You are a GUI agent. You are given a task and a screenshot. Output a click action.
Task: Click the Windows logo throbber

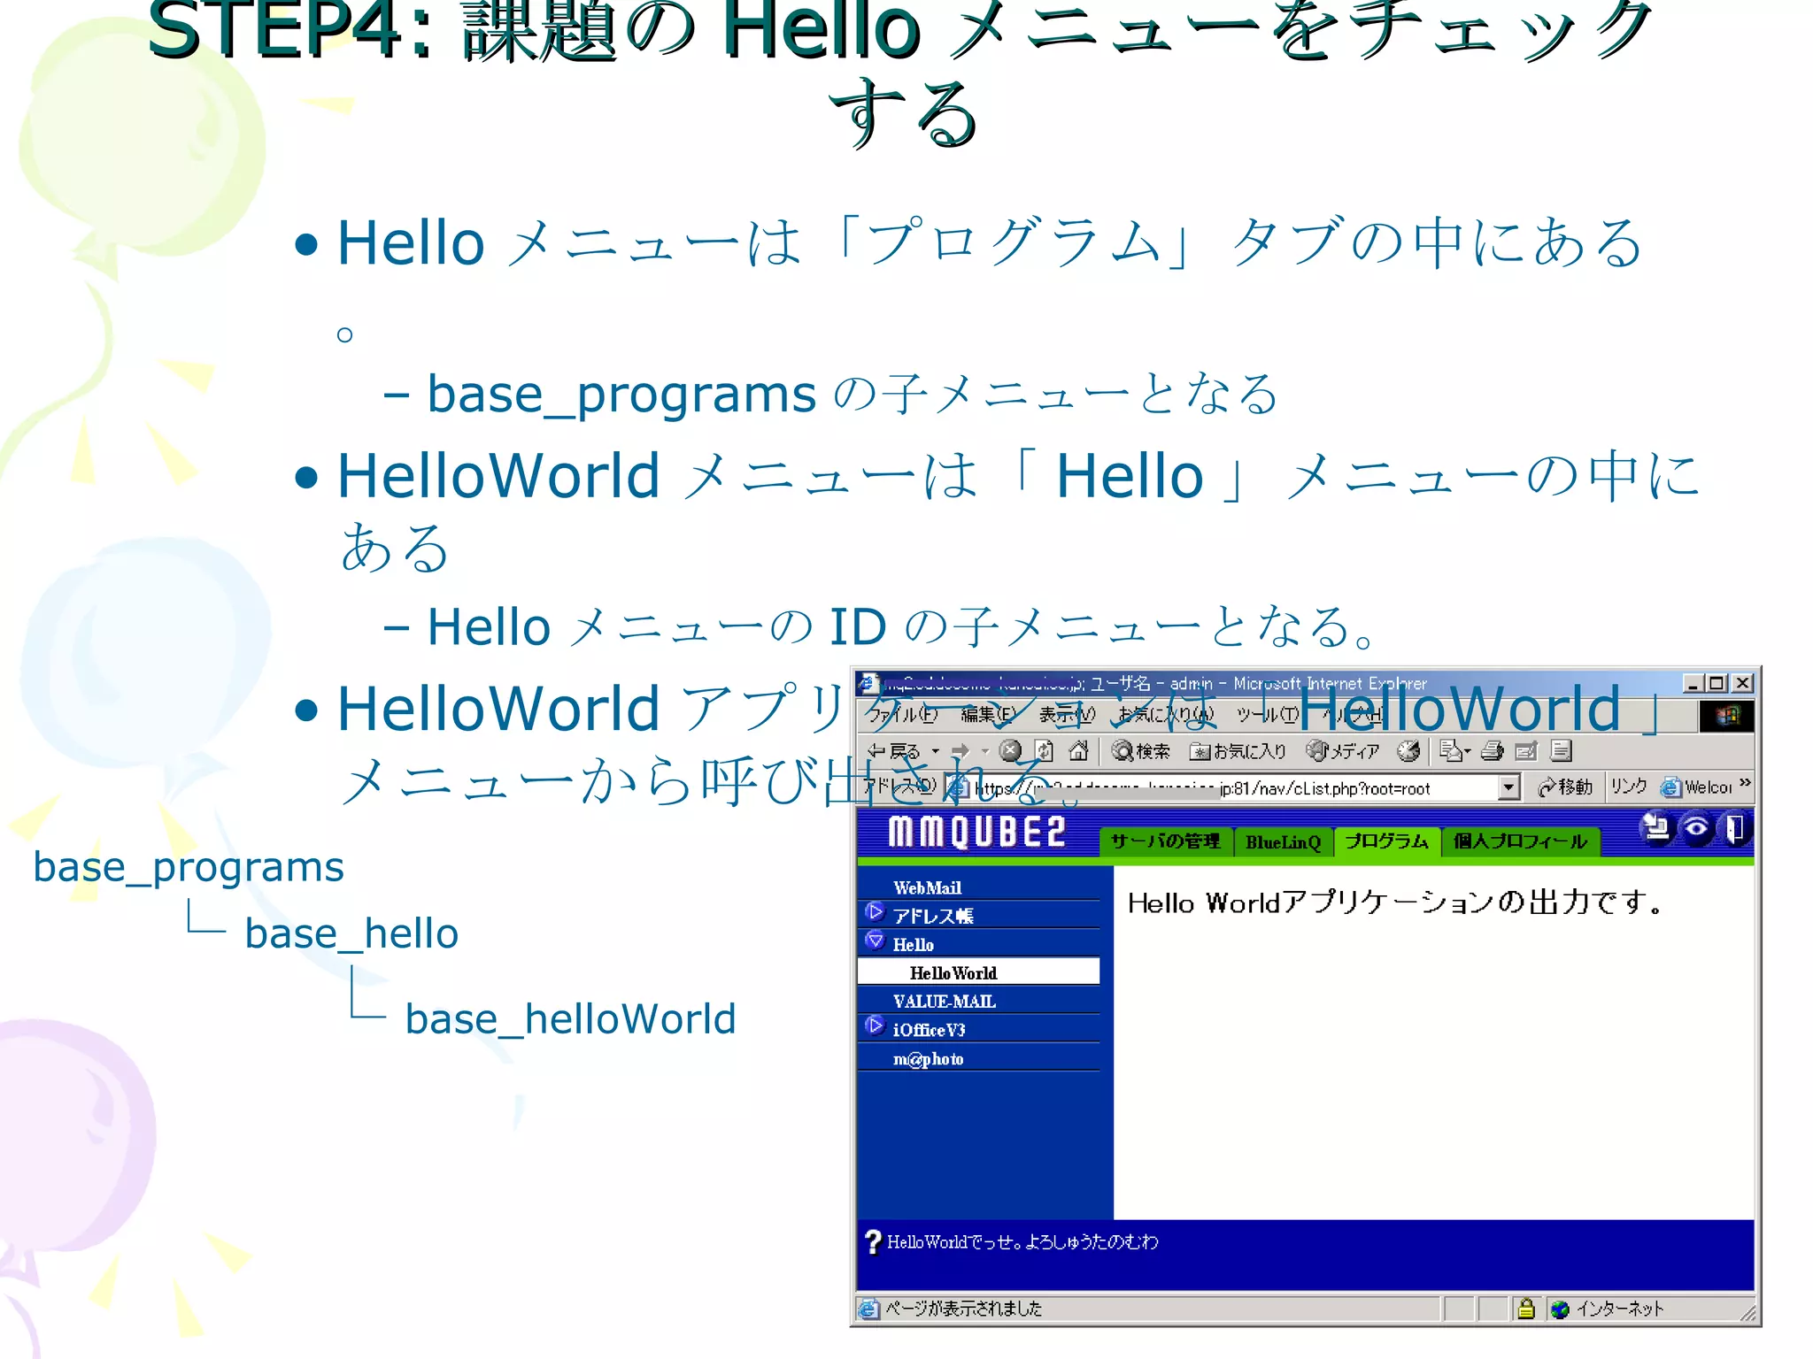1726,716
